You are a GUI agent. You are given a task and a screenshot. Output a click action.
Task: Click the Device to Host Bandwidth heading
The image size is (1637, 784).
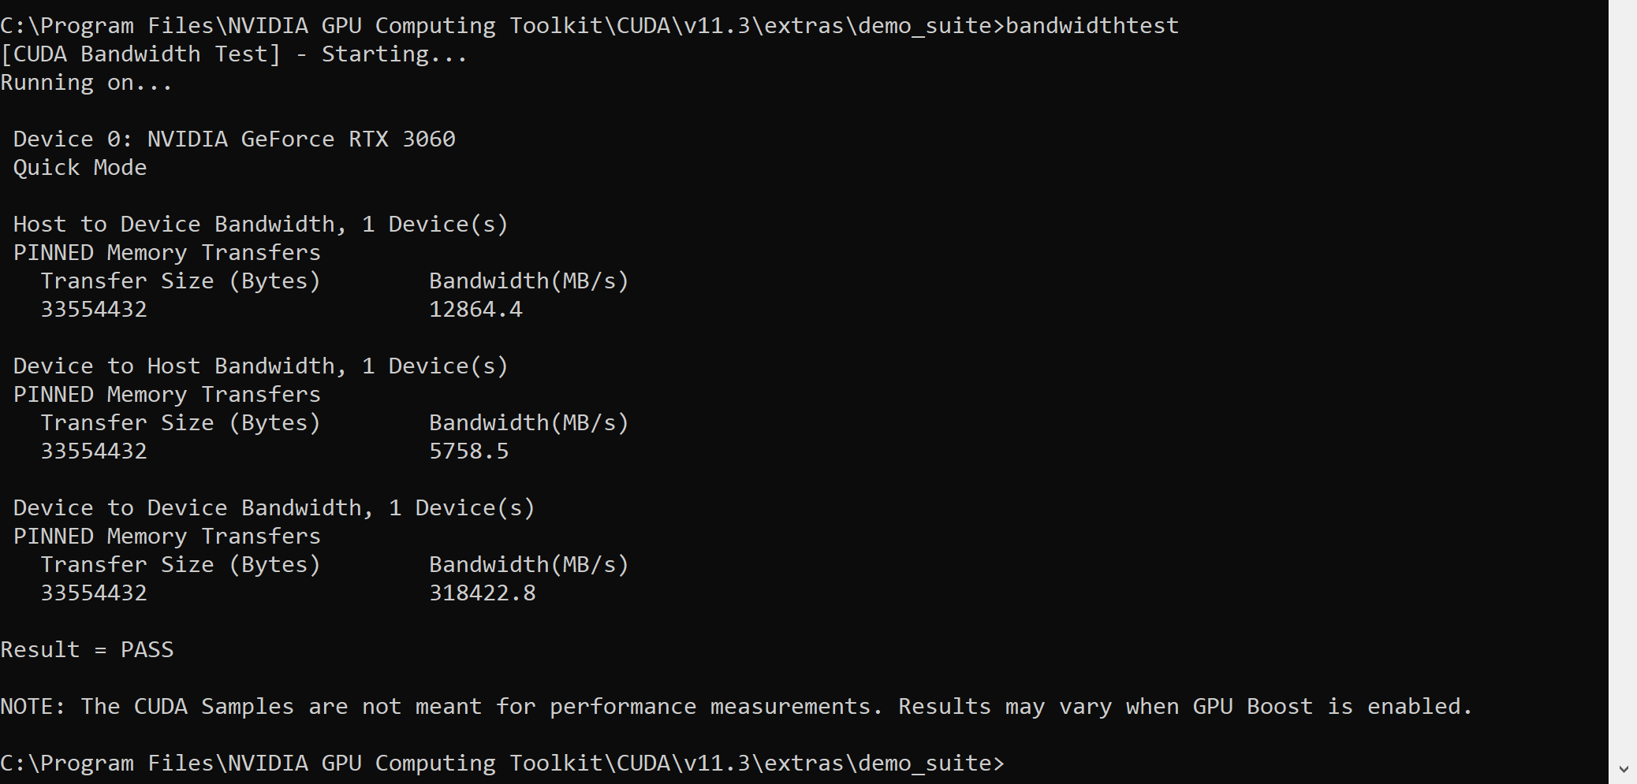(x=260, y=366)
